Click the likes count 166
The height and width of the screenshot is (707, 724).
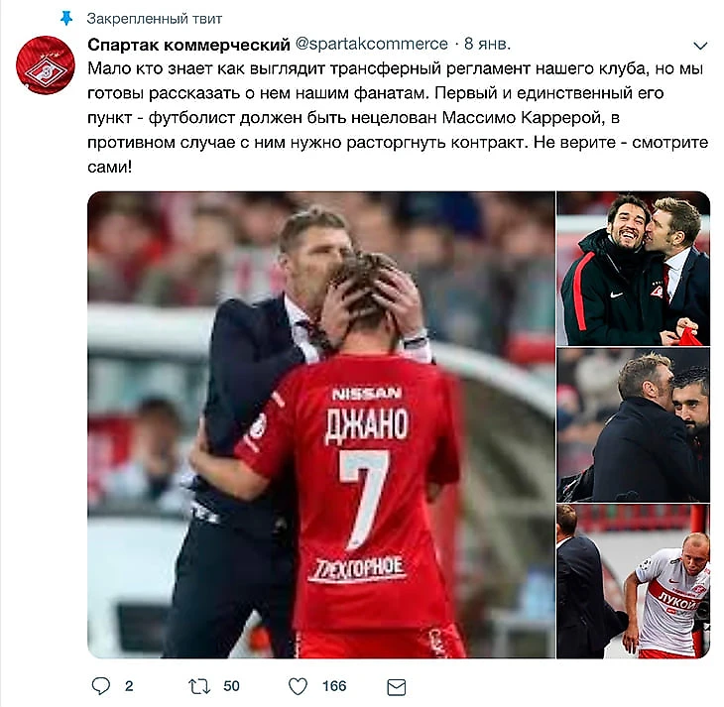(x=334, y=686)
